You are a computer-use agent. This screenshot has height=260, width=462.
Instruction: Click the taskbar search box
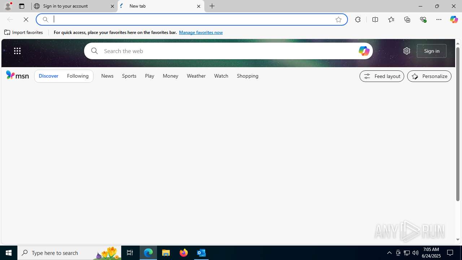69,253
